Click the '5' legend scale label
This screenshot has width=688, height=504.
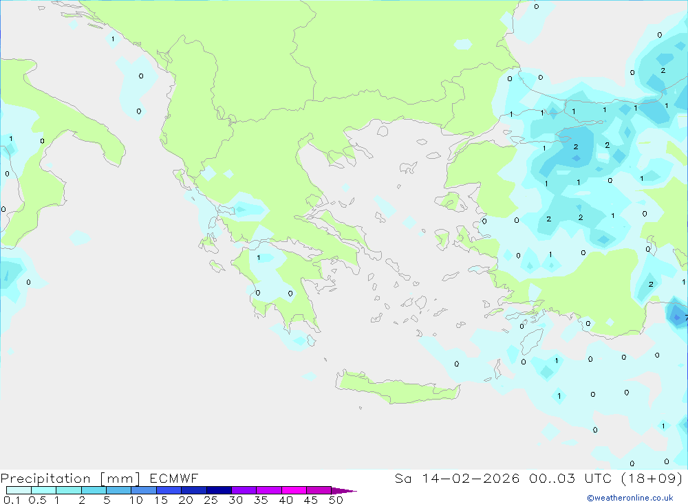point(107,500)
